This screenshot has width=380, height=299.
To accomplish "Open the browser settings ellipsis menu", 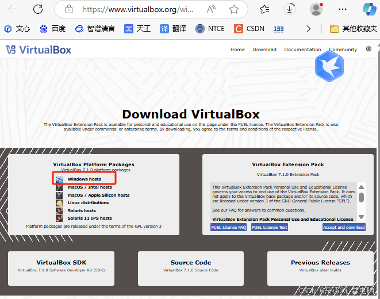I will [x=343, y=9].
